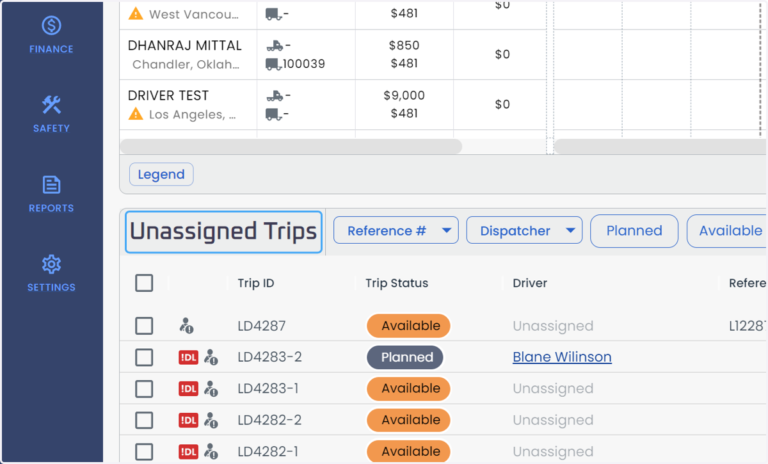Viewport: 768px width, 464px height.
Task: Click warning triangle next to Los Angeles
Action: [136, 114]
